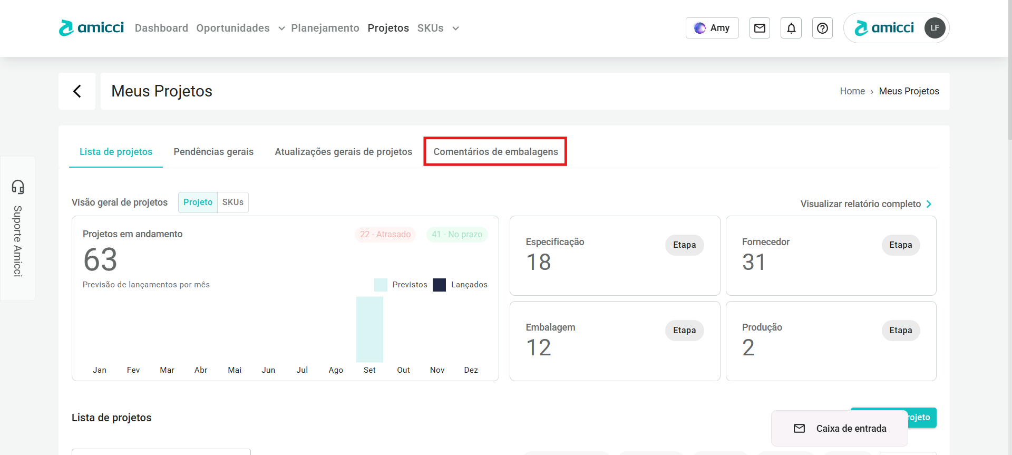This screenshot has width=1012, height=455.
Task: Open the notifications bell icon
Action: coord(791,28)
